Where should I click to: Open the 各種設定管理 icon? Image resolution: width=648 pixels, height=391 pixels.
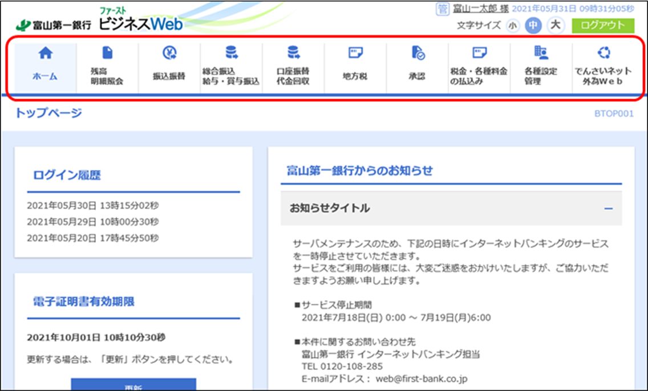tap(541, 53)
